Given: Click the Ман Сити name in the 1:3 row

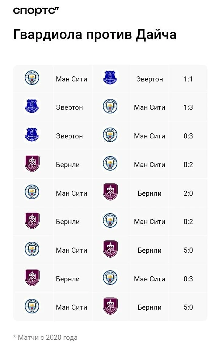Looking at the screenshot, I should pyautogui.click(x=149, y=107).
